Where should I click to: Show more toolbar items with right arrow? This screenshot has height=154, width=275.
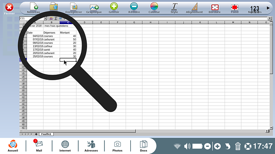[268, 8]
